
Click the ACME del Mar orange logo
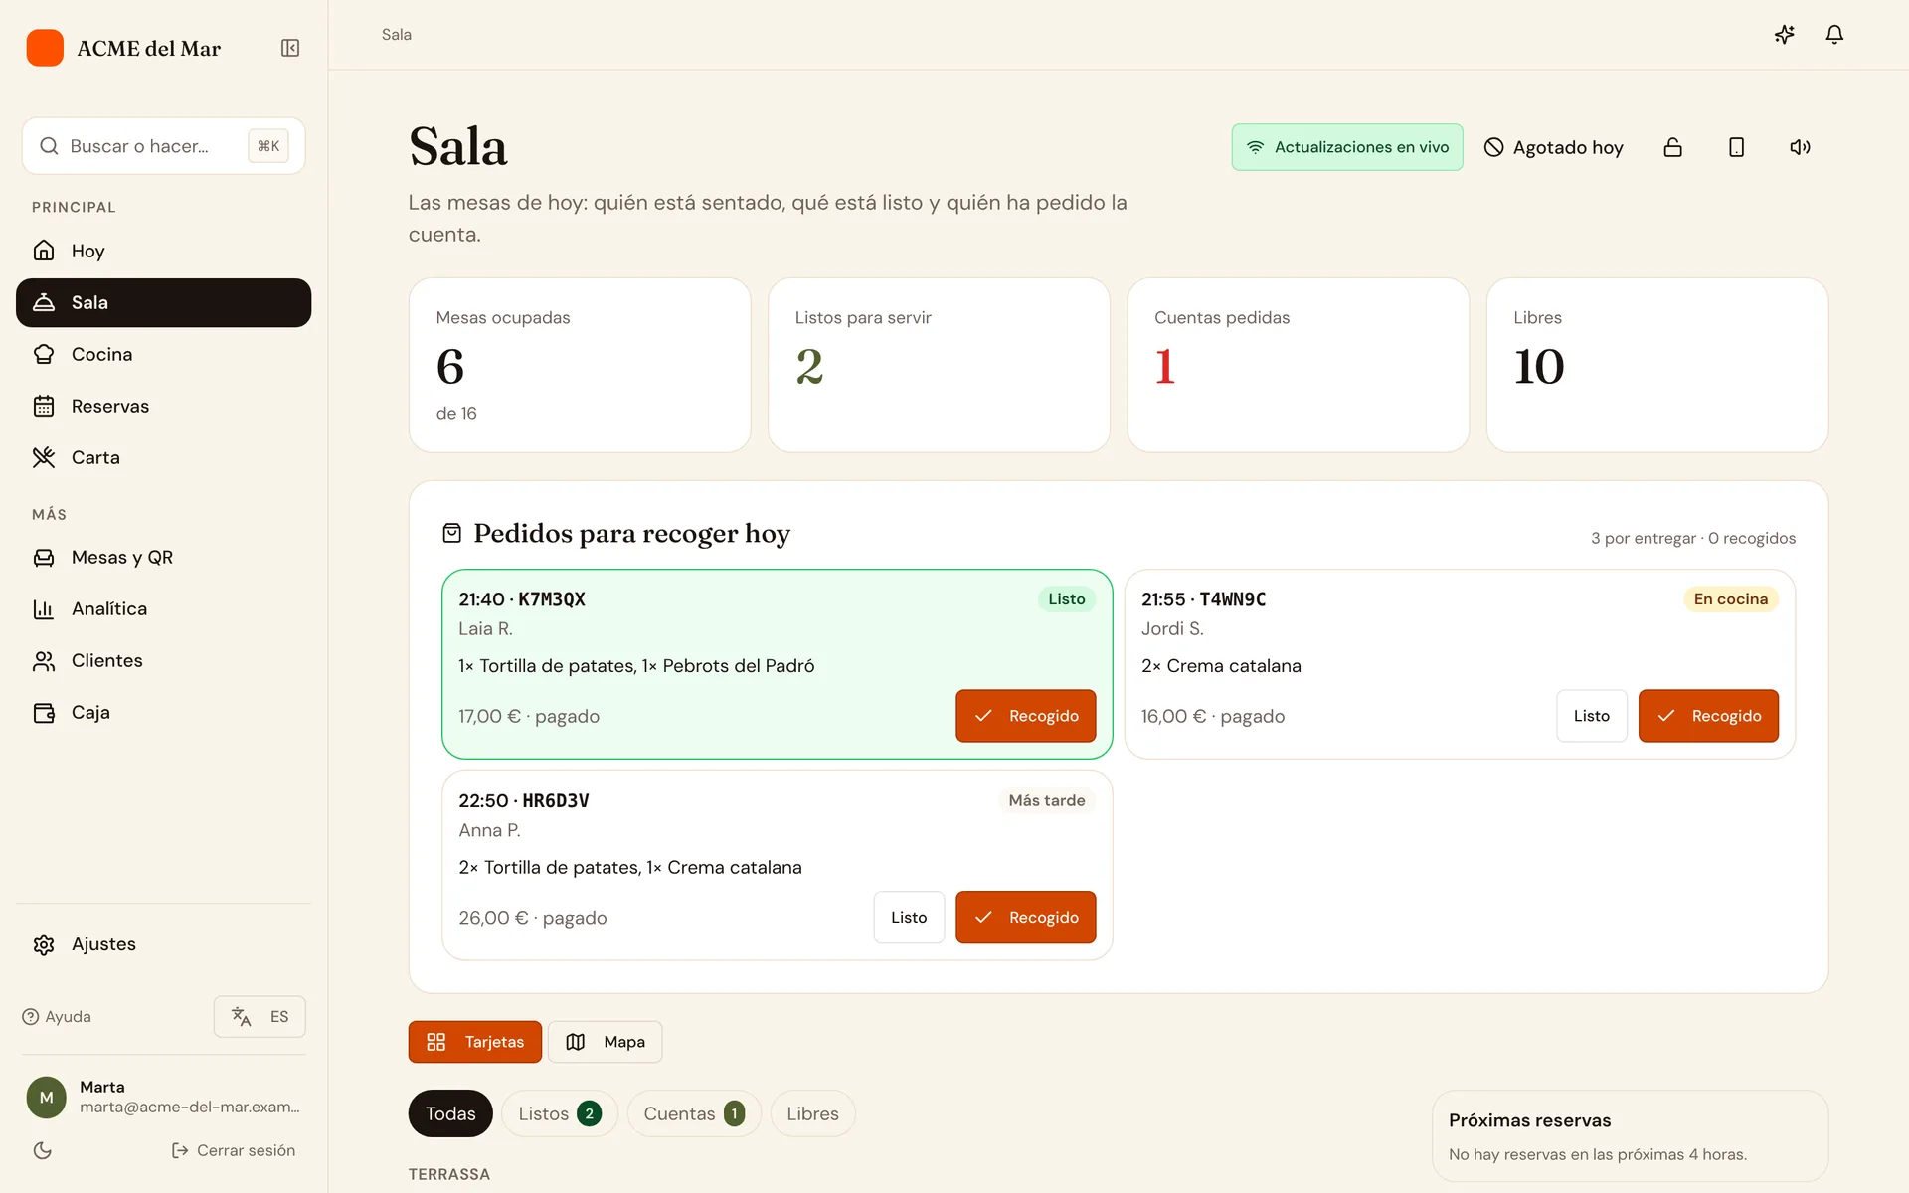[45, 48]
